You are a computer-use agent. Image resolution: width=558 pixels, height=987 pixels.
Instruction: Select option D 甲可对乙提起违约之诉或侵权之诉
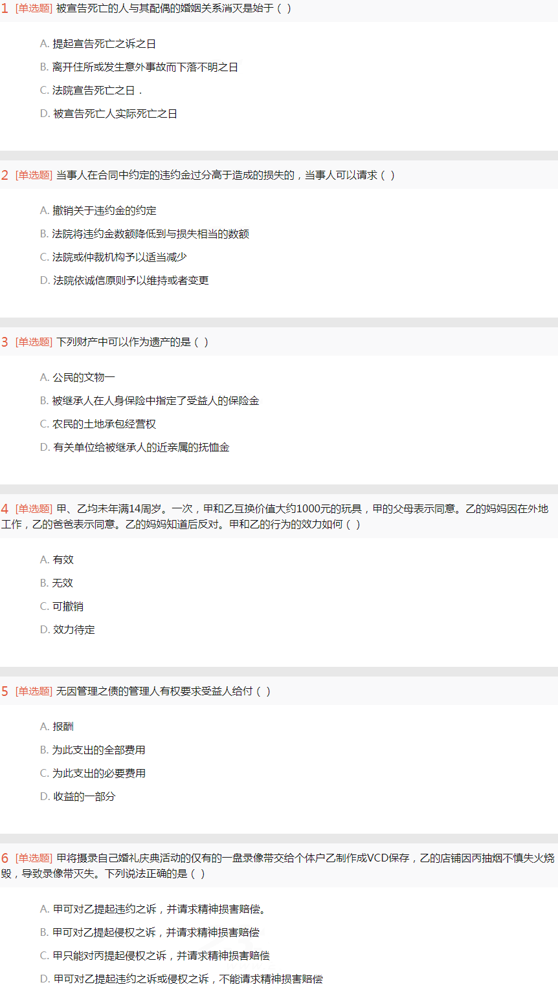pos(181,979)
